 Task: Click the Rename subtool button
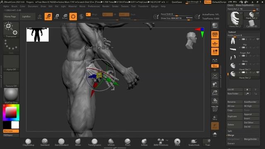[x=235, y=102]
